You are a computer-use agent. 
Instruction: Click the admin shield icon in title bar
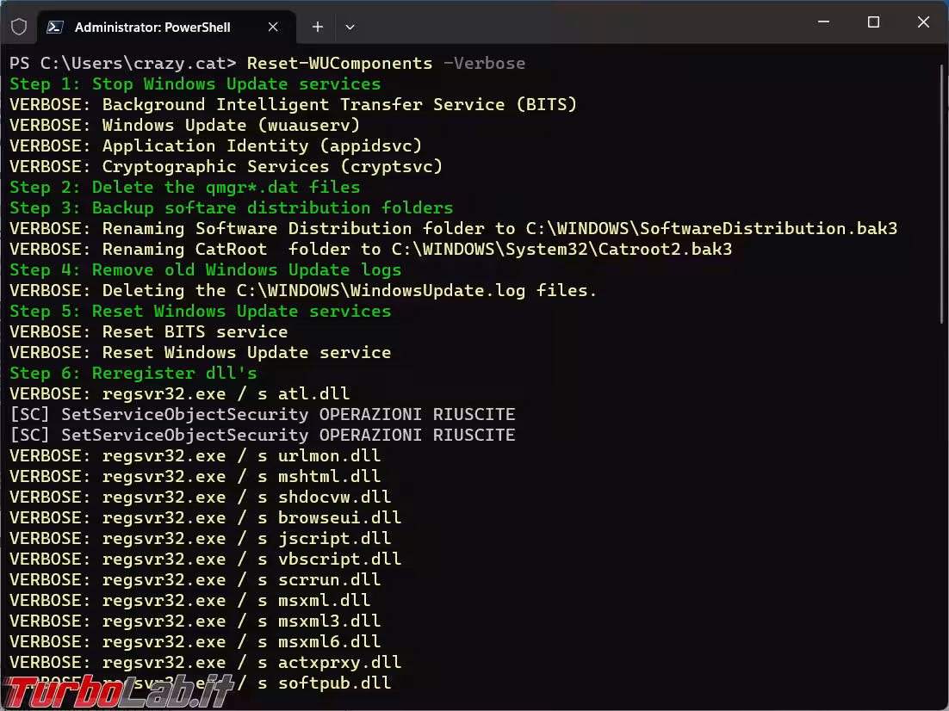(19, 27)
